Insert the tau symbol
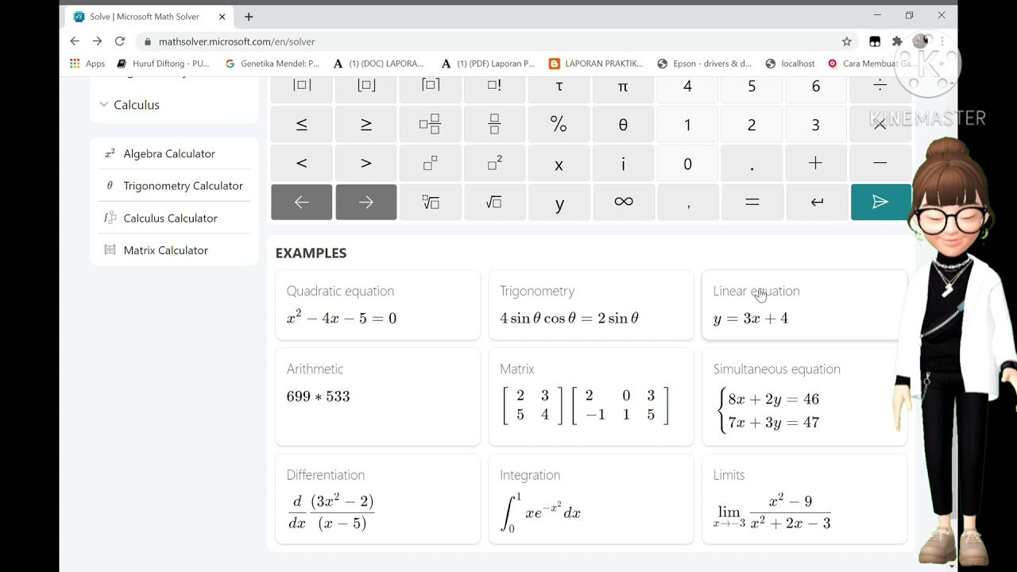1017x572 pixels. [559, 89]
